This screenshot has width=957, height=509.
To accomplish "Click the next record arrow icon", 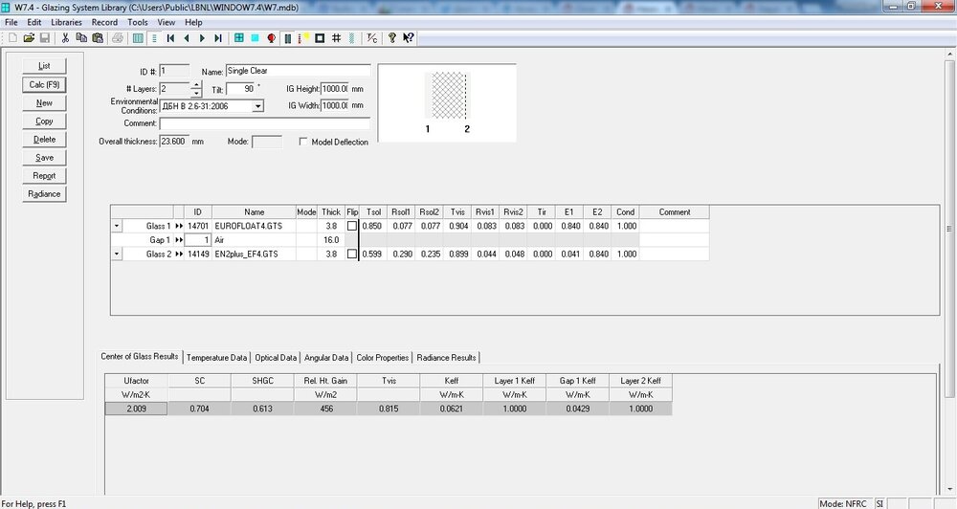I will pos(202,38).
